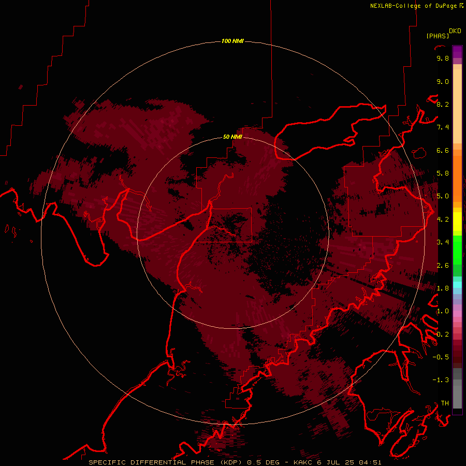
Task: Click the 50 NMI range ring label
Action: [x=232, y=137]
